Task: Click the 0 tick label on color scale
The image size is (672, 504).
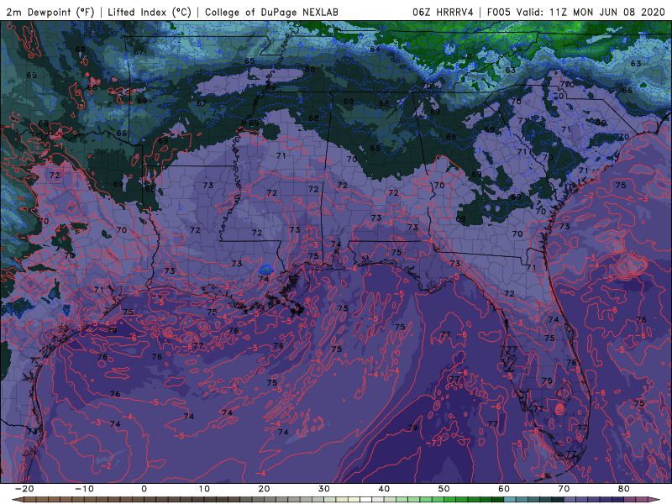Action: 144,489
